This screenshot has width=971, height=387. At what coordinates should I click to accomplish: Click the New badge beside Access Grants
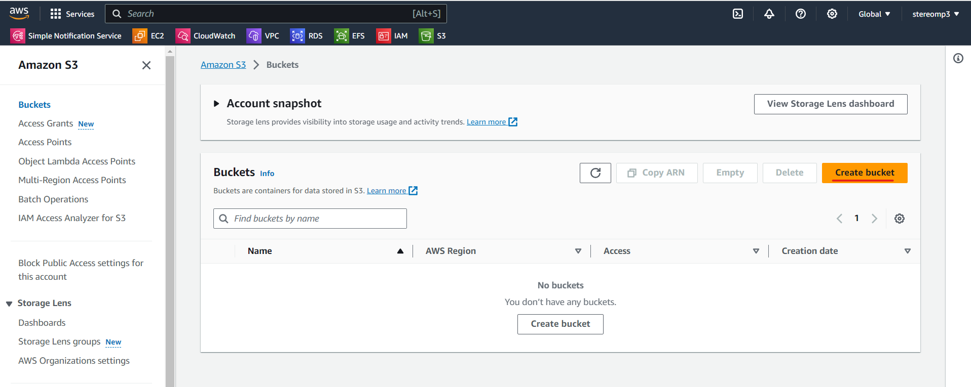click(x=86, y=124)
